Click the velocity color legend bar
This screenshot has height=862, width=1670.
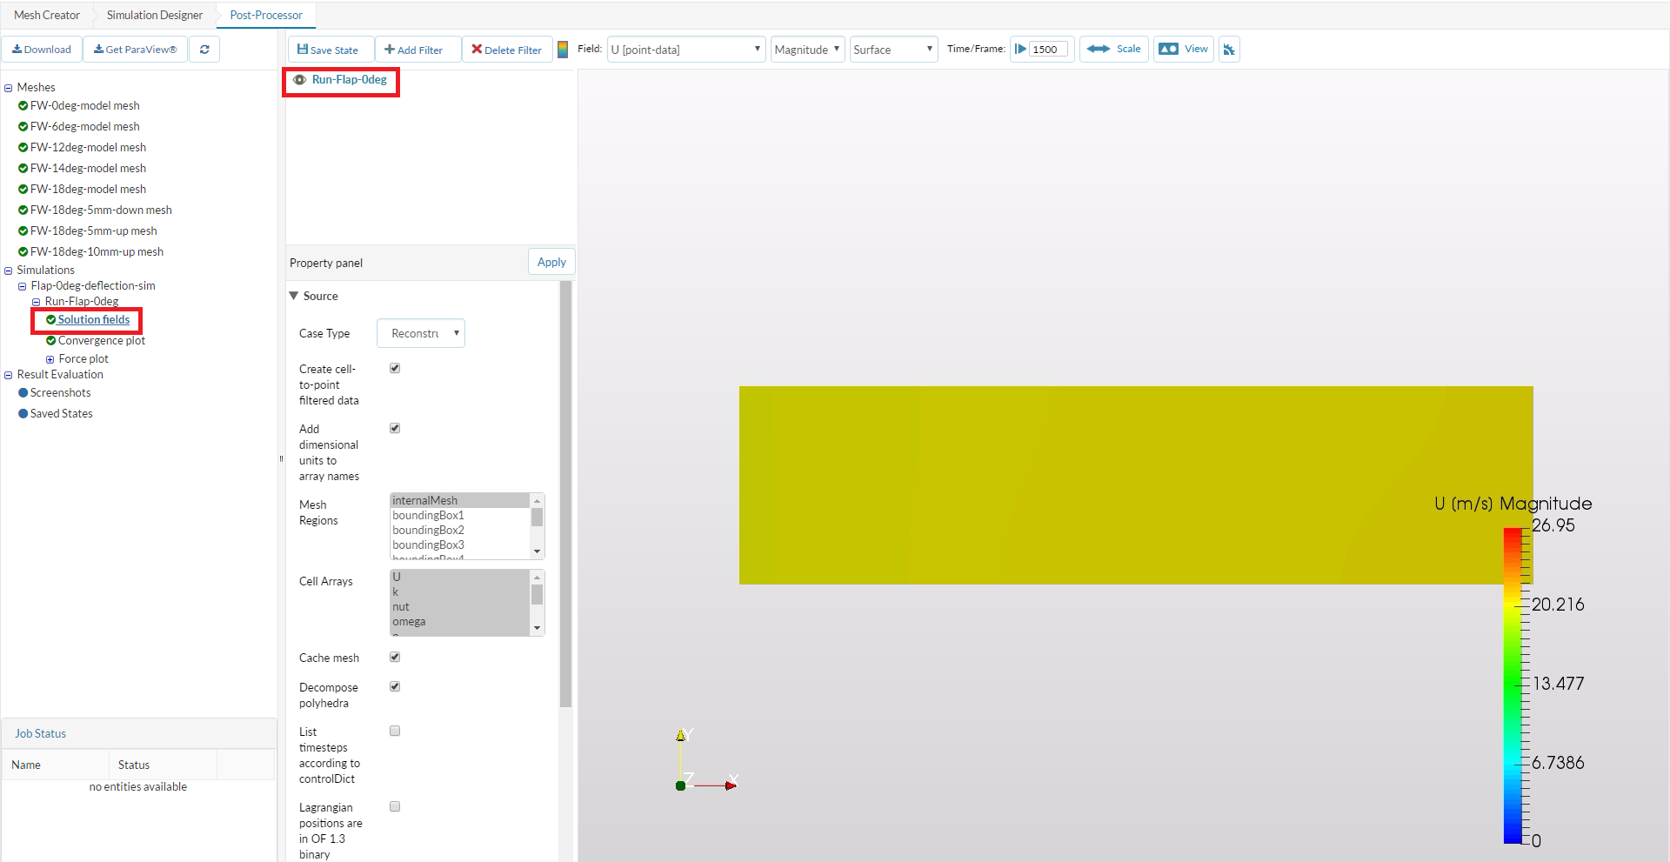click(1513, 685)
